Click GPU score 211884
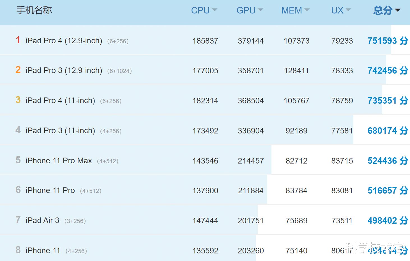Viewport: 410px width, 261px height. 251,191
